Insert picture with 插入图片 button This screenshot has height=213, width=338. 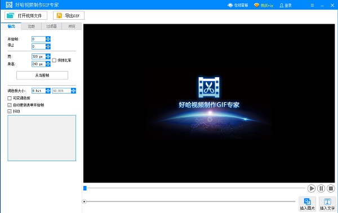click(308, 204)
